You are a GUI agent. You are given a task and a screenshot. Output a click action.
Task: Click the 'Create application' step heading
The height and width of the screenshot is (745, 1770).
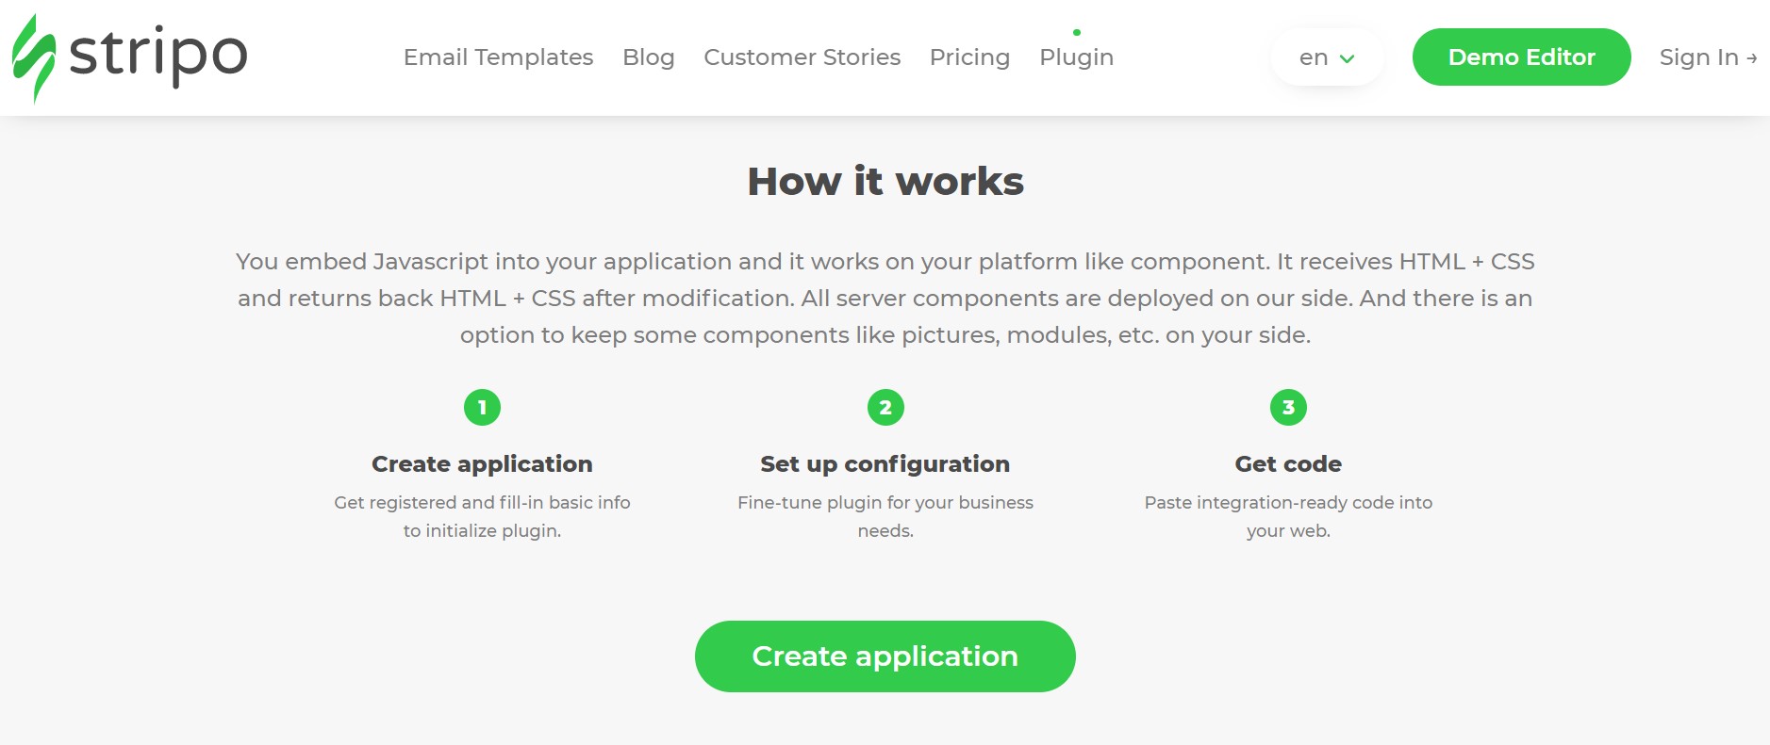click(482, 464)
